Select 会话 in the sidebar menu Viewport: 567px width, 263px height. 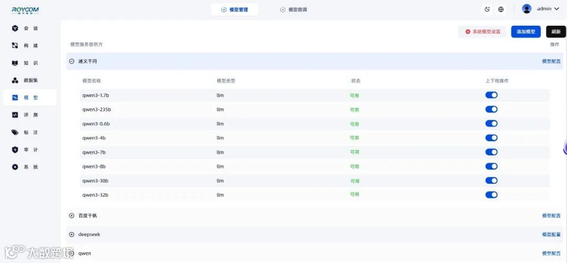tap(31, 28)
